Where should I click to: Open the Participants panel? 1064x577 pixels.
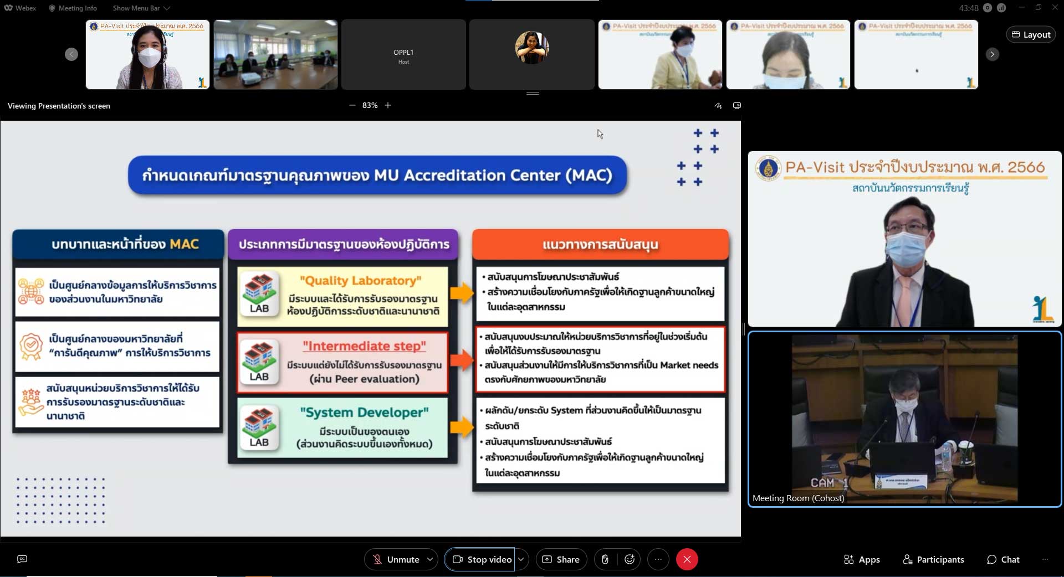point(933,559)
